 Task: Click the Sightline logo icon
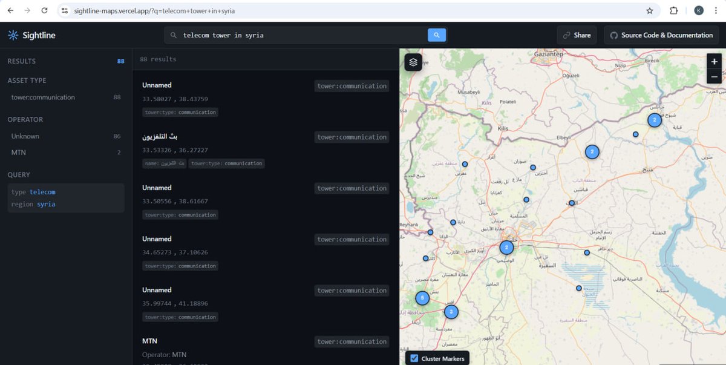click(x=13, y=35)
